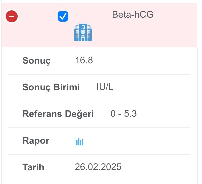The height and width of the screenshot is (184, 202).
Task: Click the IU/L unit value
Action: click(x=105, y=87)
